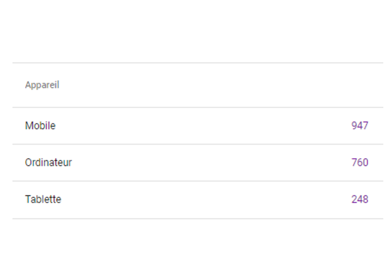Select the Mobile device label
The height and width of the screenshot is (259, 389).
pos(40,126)
